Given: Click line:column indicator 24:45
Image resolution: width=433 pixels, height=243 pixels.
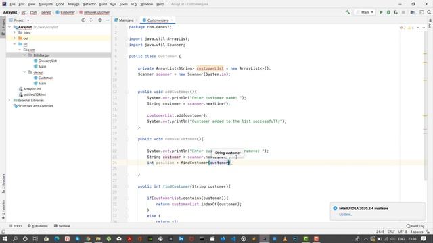Looking at the screenshot, I should click(x=380, y=232).
